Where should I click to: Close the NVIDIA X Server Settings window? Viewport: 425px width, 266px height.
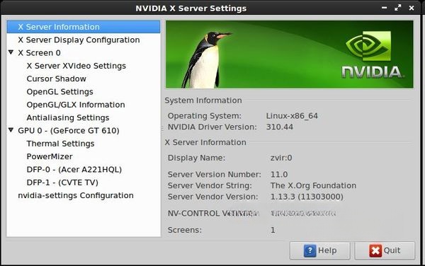412,8
